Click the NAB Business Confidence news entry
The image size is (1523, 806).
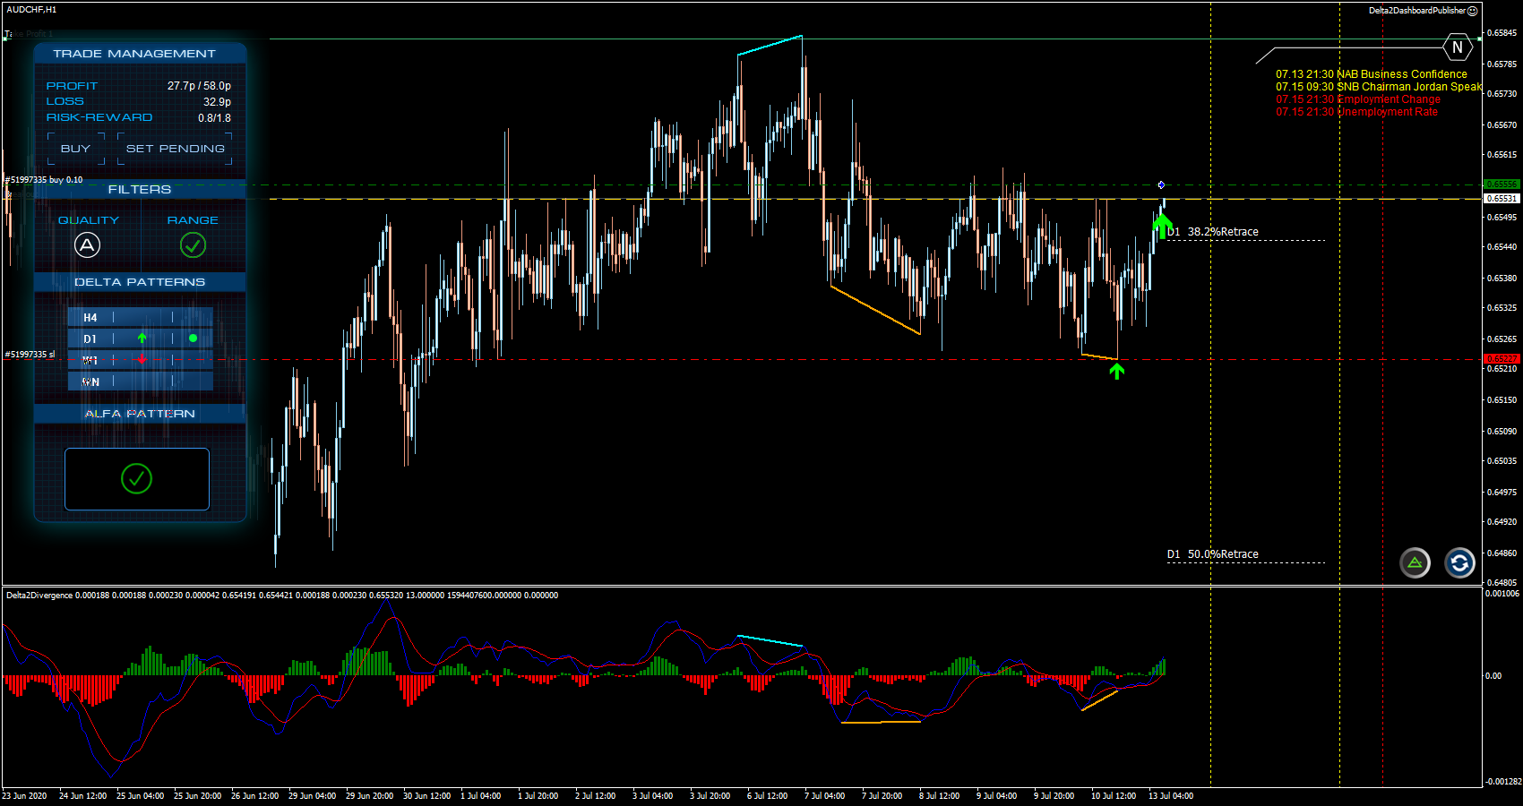[1371, 74]
